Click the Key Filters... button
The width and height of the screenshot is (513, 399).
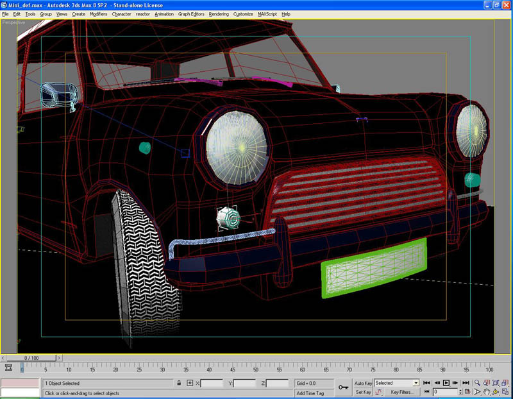point(402,392)
